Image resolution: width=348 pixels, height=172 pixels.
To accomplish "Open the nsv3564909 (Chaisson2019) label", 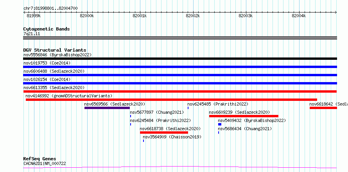I will (172, 137).
